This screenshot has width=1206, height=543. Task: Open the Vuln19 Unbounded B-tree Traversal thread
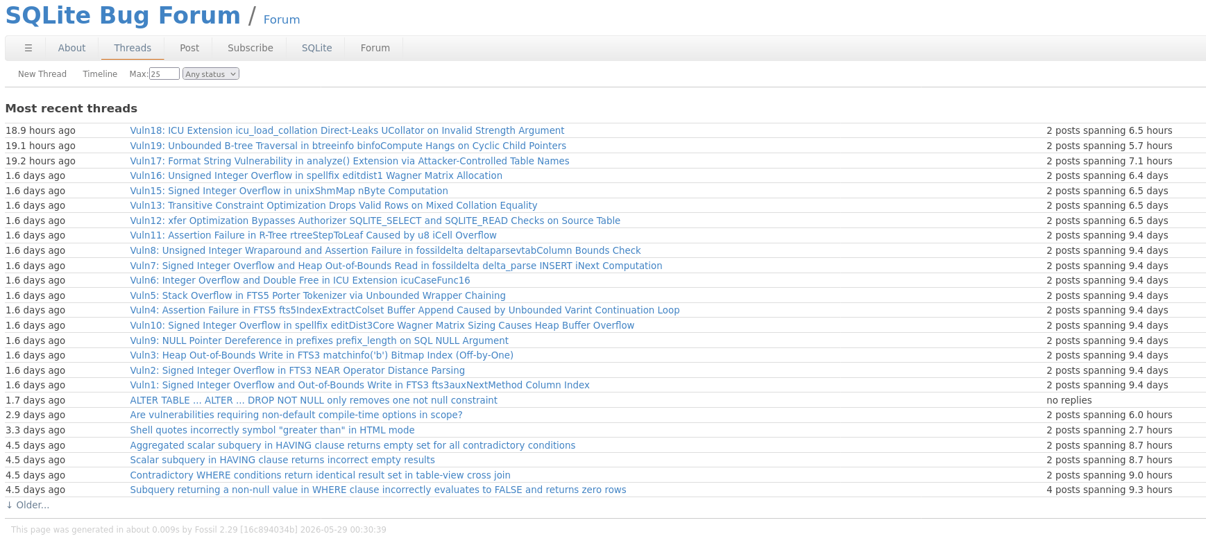coord(348,146)
